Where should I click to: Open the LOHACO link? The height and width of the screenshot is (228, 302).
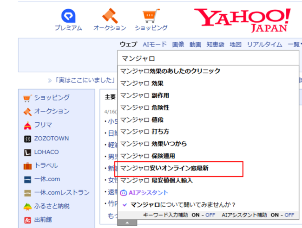pos(46,152)
